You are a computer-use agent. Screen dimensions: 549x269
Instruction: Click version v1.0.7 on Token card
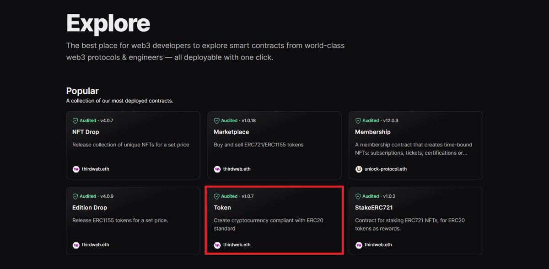[248, 196]
